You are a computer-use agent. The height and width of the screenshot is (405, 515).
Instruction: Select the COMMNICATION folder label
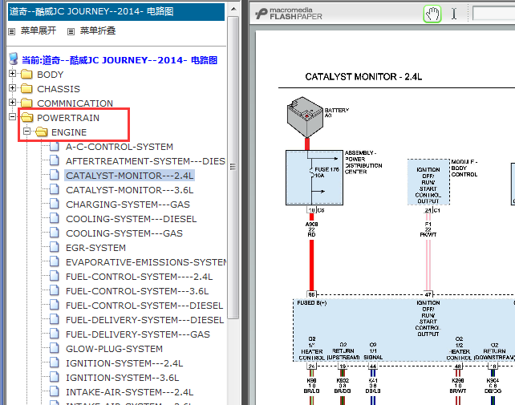(75, 103)
